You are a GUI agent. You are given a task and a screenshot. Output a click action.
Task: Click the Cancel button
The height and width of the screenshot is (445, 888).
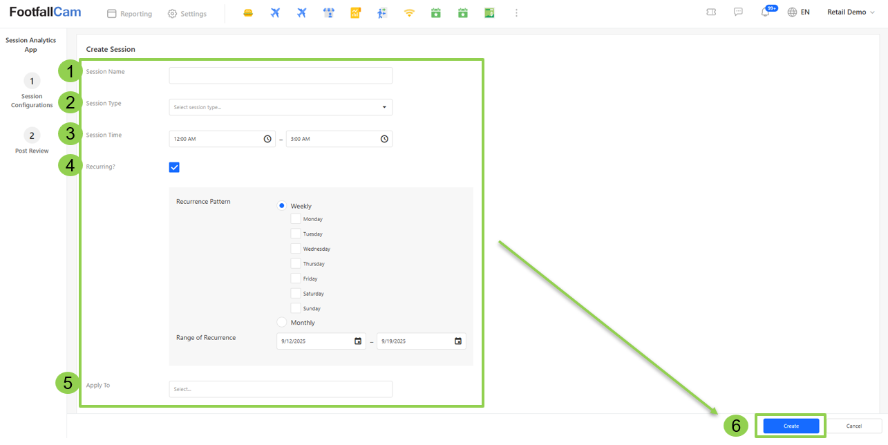coord(854,426)
